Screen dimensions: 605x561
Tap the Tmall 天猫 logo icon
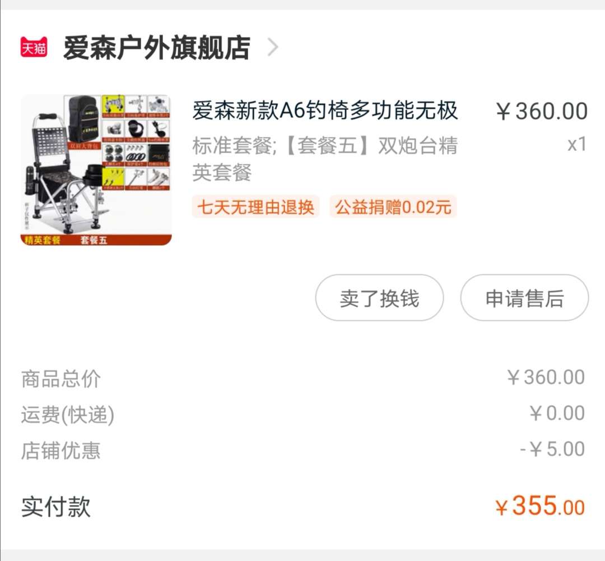coord(34,47)
